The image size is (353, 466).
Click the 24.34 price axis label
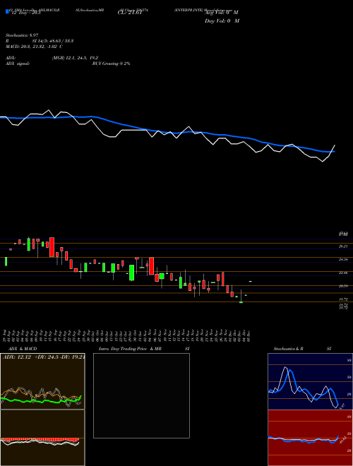pyautogui.click(x=344, y=259)
